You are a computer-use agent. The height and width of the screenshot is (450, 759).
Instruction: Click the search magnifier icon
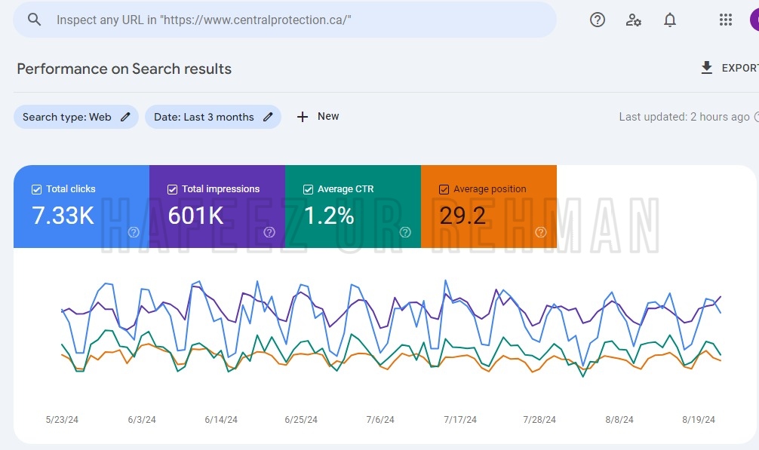(35, 20)
